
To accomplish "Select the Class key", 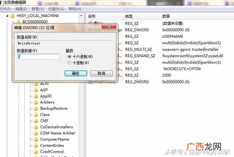I will coord(45,115).
